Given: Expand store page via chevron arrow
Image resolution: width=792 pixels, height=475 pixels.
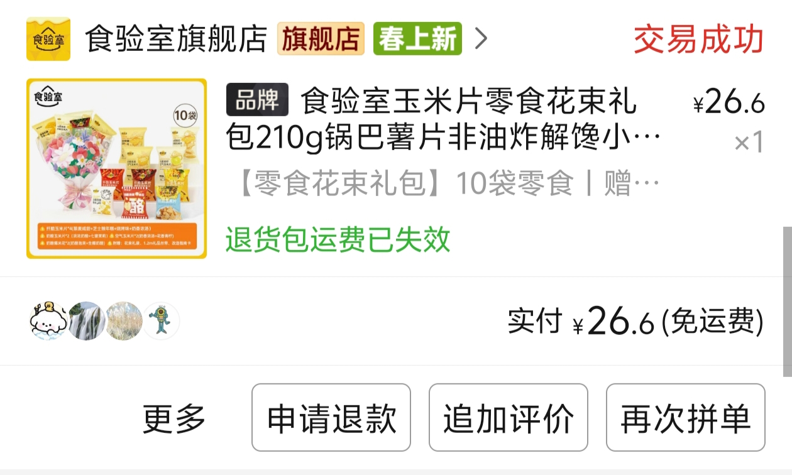Looking at the screenshot, I should (x=481, y=39).
